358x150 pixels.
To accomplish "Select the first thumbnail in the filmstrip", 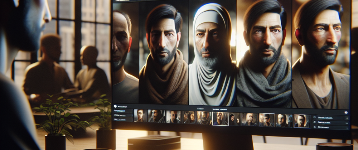I will tap(140, 116).
